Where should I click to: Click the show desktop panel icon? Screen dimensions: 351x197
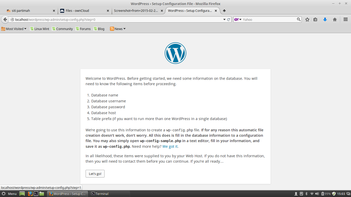point(22,194)
